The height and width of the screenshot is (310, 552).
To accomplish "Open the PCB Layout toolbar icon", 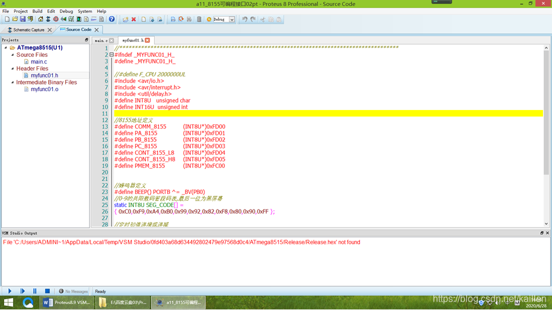I will click(56, 20).
